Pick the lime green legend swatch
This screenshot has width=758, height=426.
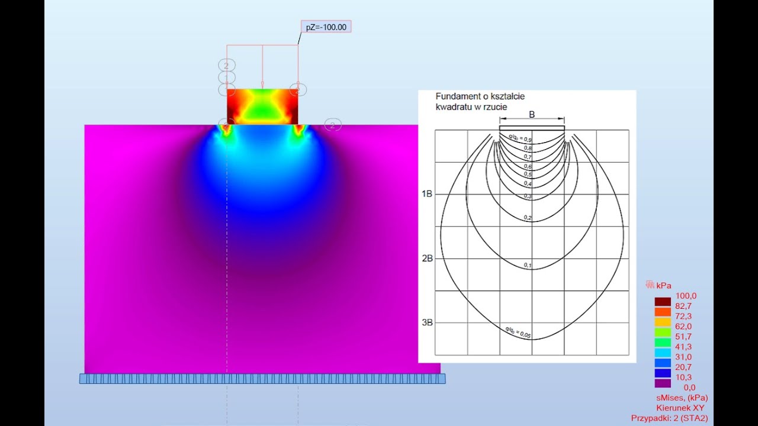pyautogui.click(x=663, y=332)
